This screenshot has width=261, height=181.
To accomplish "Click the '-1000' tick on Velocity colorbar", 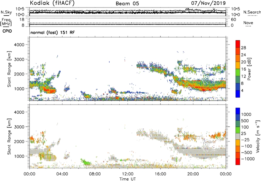I will pos(248,159).
